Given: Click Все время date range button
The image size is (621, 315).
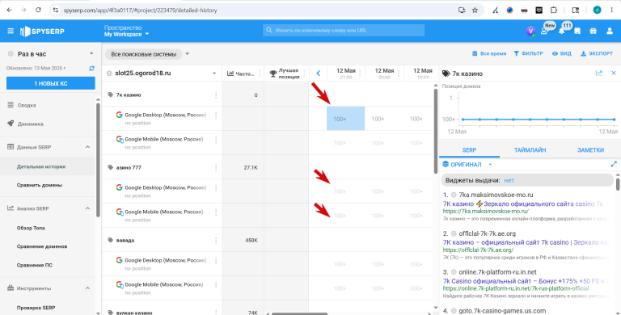Looking at the screenshot, I should pyautogui.click(x=488, y=53).
